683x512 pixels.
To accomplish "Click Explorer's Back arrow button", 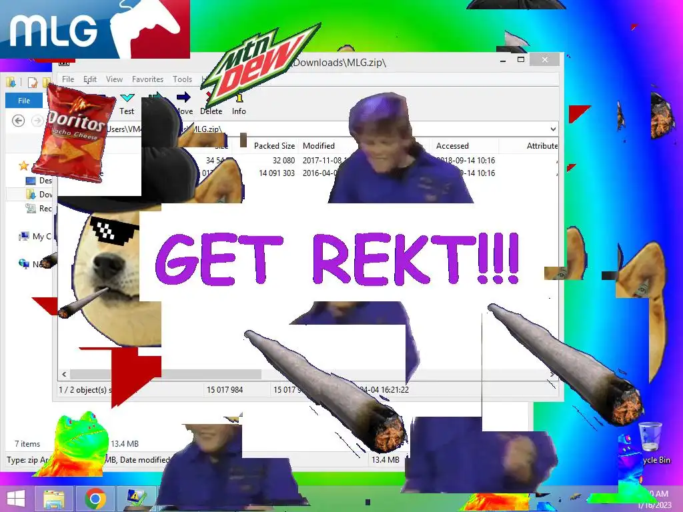I will click(18, 121).
